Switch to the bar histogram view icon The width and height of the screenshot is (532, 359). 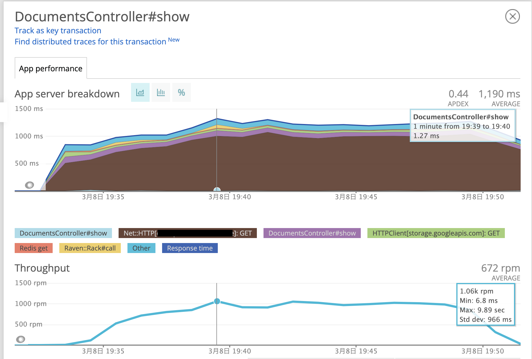[161, 92]
